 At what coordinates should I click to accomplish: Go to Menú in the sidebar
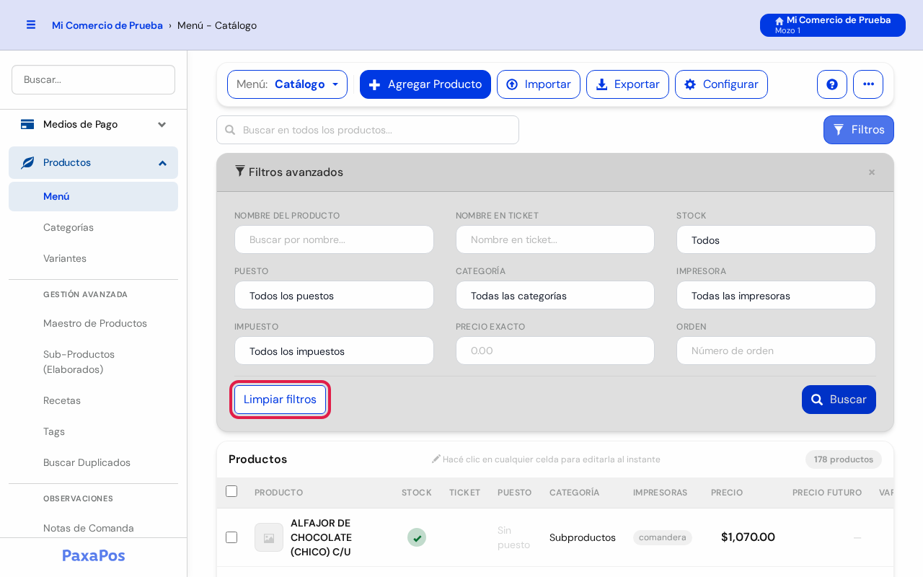(x=93, y=196)
